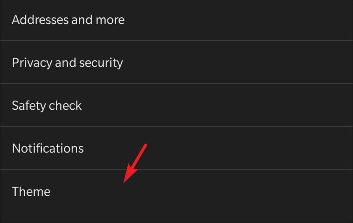353x223 pixels.
Task: Tap the "Privacy and security" label text
Action: [x=67, y=63]
